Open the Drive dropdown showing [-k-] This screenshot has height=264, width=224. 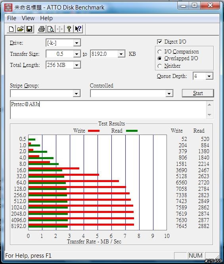click(77, 43)
